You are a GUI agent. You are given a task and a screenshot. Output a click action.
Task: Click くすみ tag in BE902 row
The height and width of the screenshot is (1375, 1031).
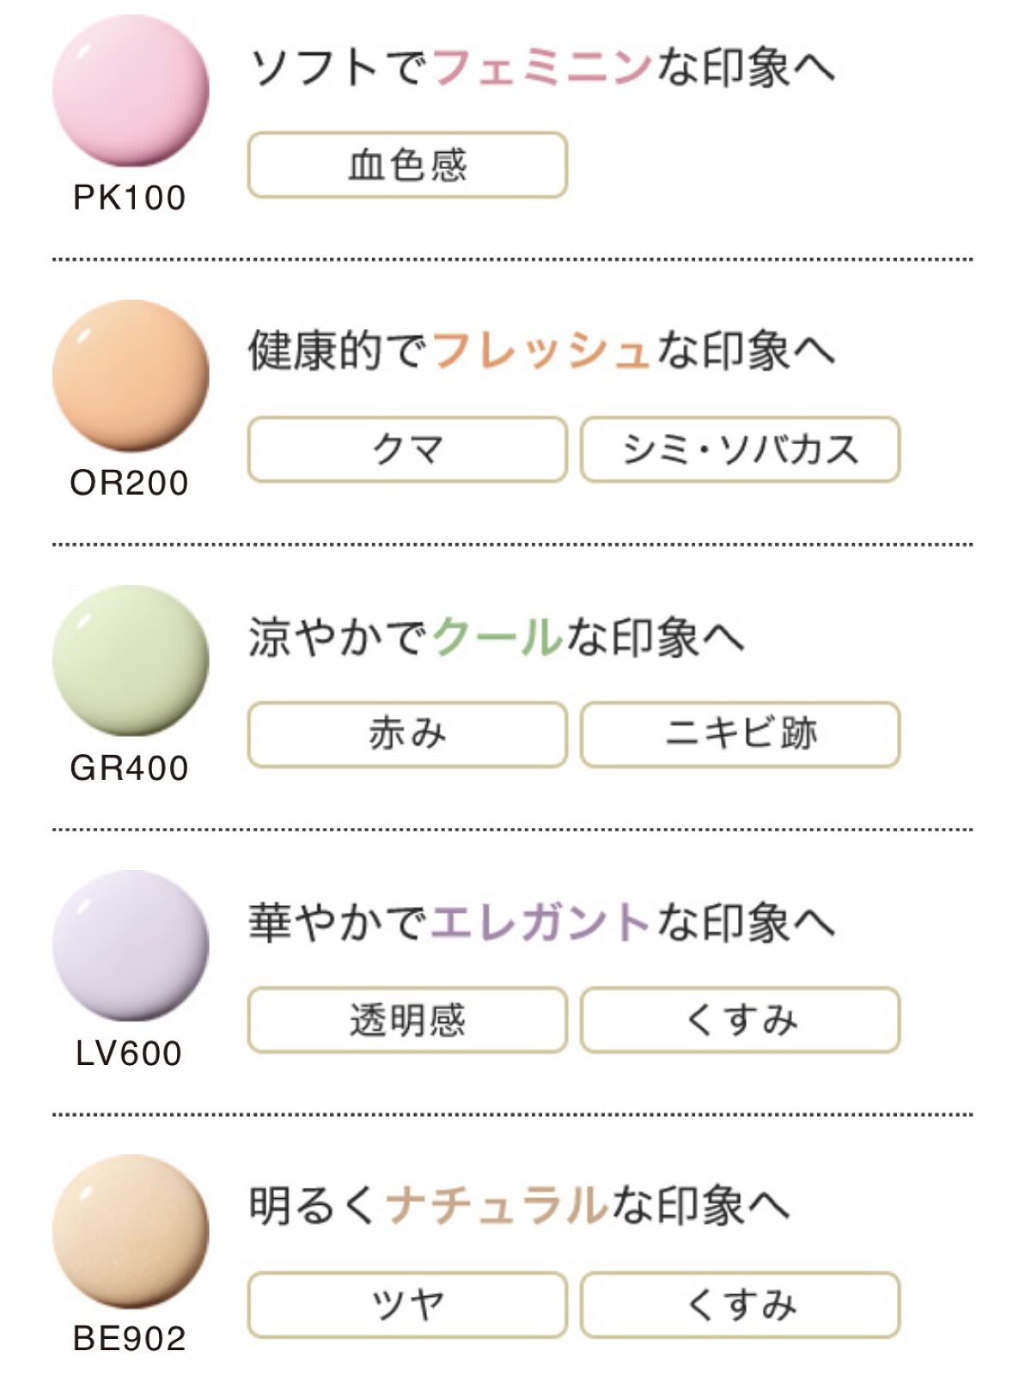[x=740, y=1305]
